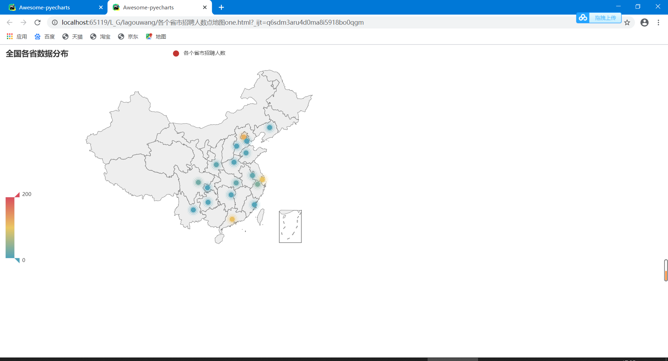Open a new browser tab
The image size is (668, 361).
(x=221, y=7)
